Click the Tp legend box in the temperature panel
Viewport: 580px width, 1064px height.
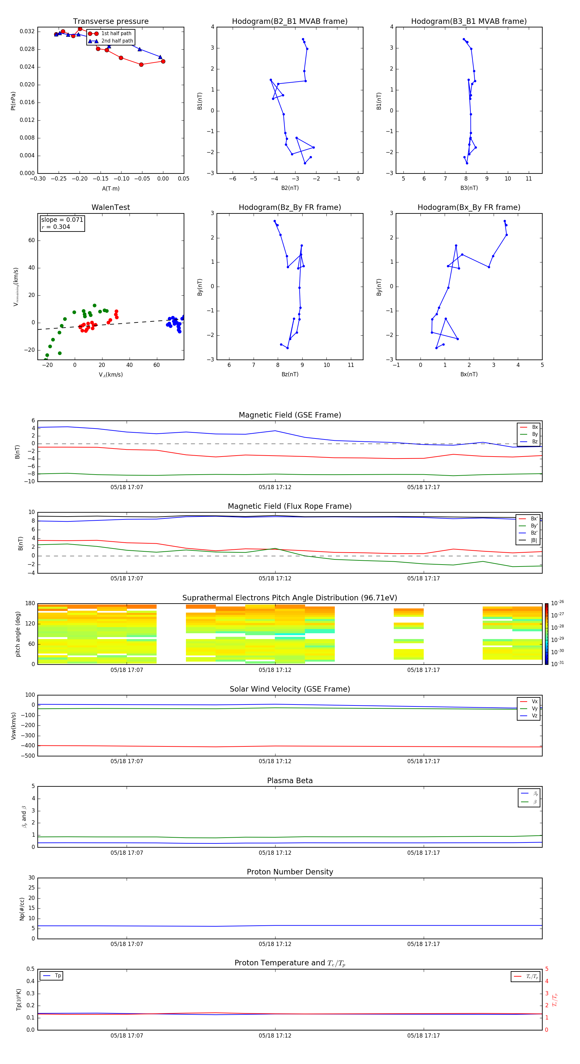[x=52, y=976]
